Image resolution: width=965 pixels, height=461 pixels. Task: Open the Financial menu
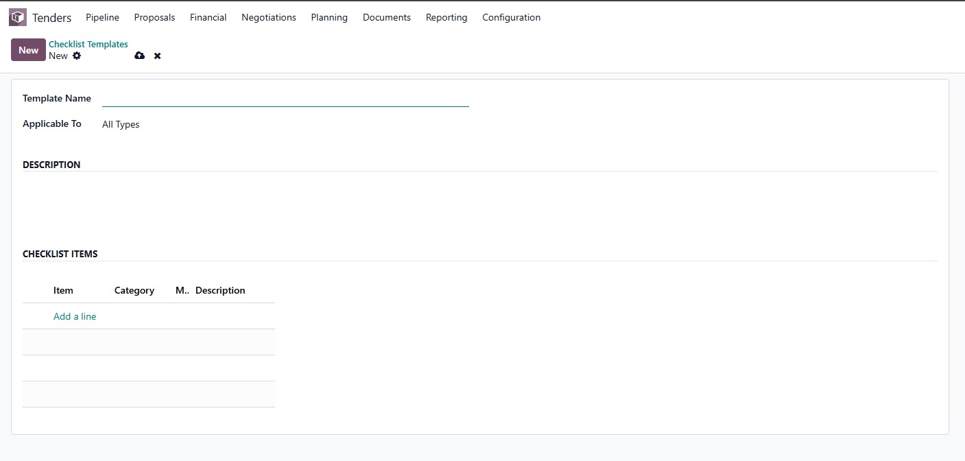pos(208,17)
